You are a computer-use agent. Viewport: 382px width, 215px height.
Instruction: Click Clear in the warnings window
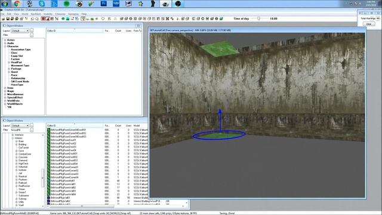coord(369,24)
